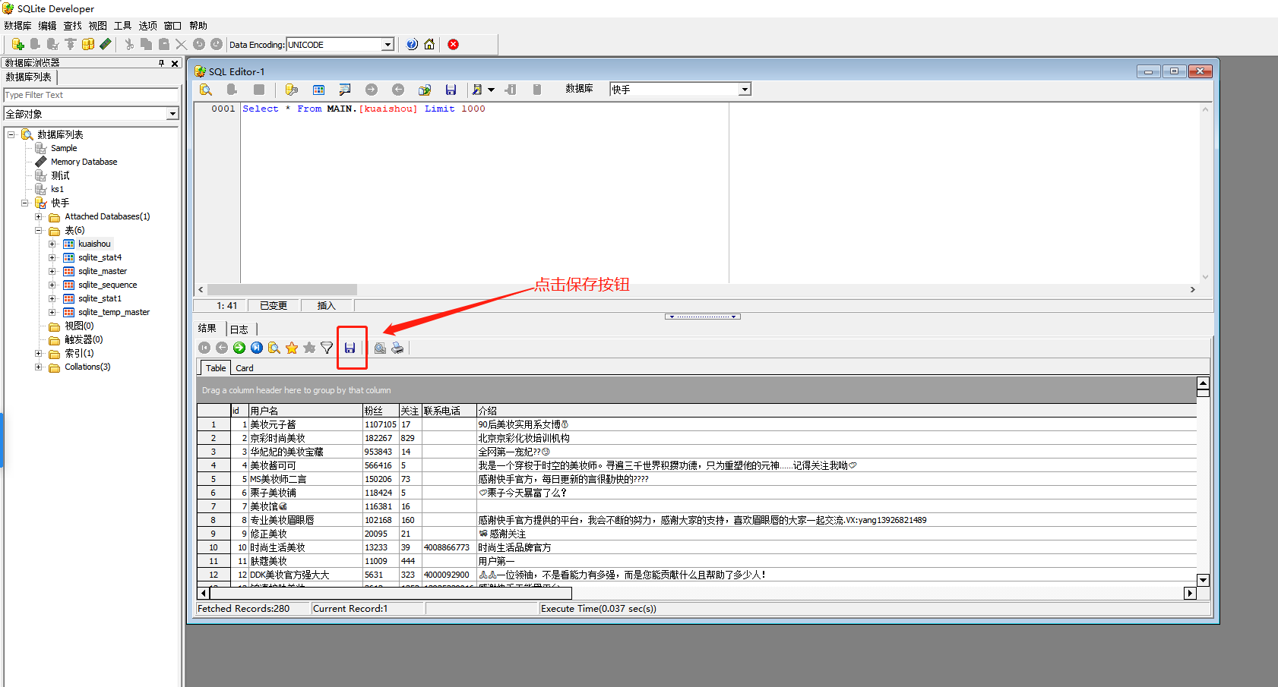Collapse the 快手 database node

[x=25, y=203]
